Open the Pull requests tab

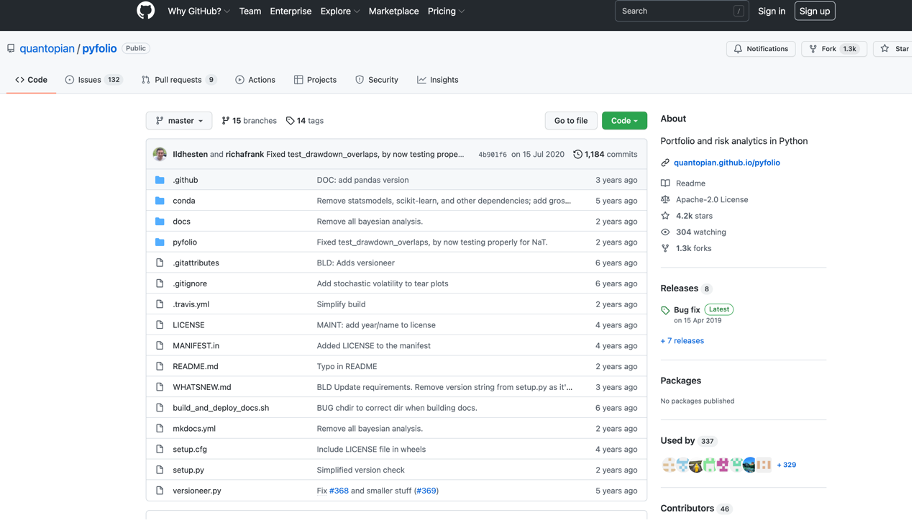click(x=179, y=80)
